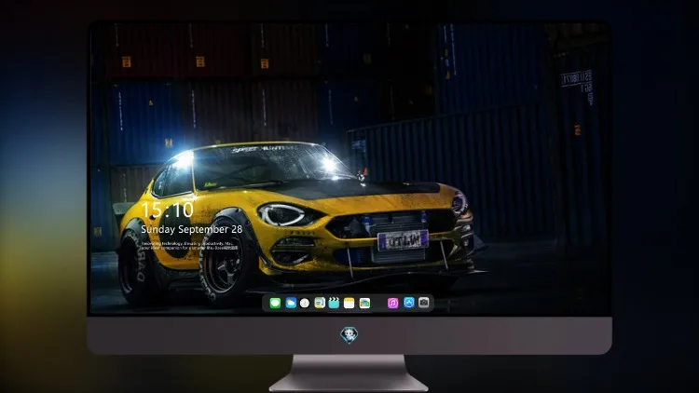Image resolution: width=699 pixels, height=393 pixels.
Task: Open the blue App Store icon
Action: point(409,303)
